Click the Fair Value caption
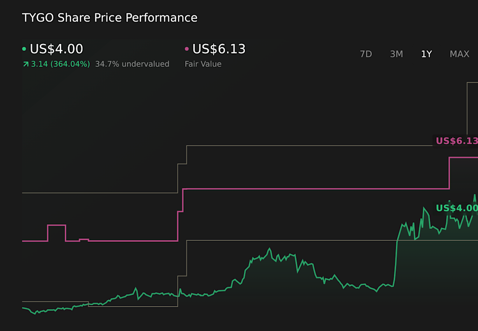This screenshot has height=331, width=478. (203, 64)
